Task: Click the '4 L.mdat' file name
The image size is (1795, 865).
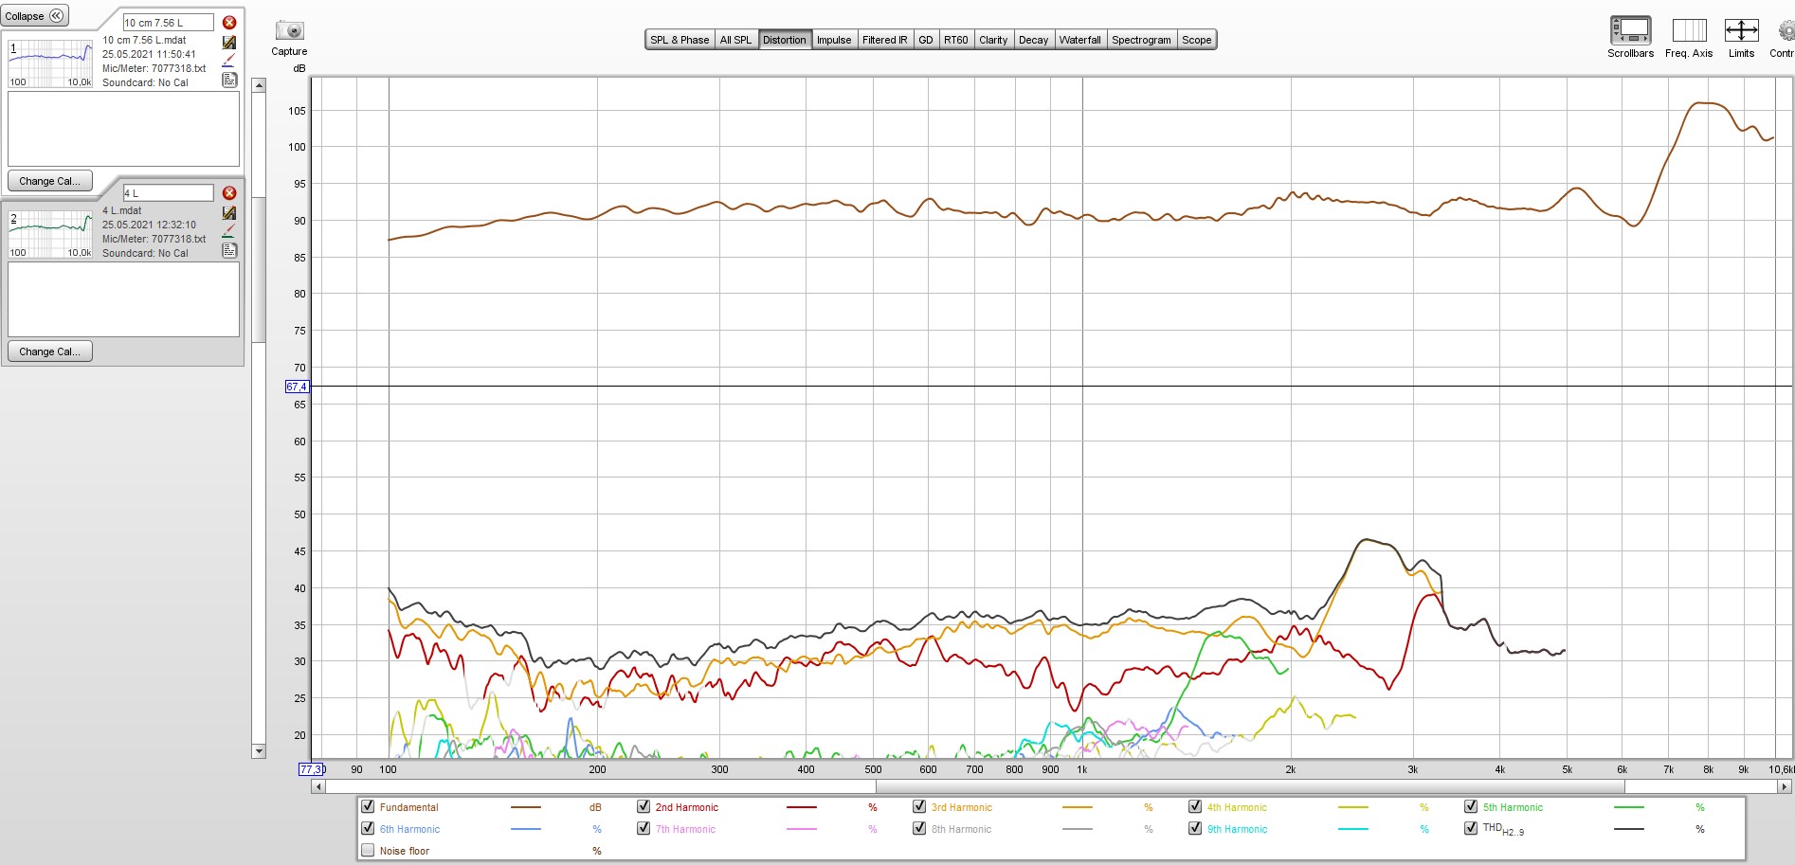Action: tap(122, 210)
